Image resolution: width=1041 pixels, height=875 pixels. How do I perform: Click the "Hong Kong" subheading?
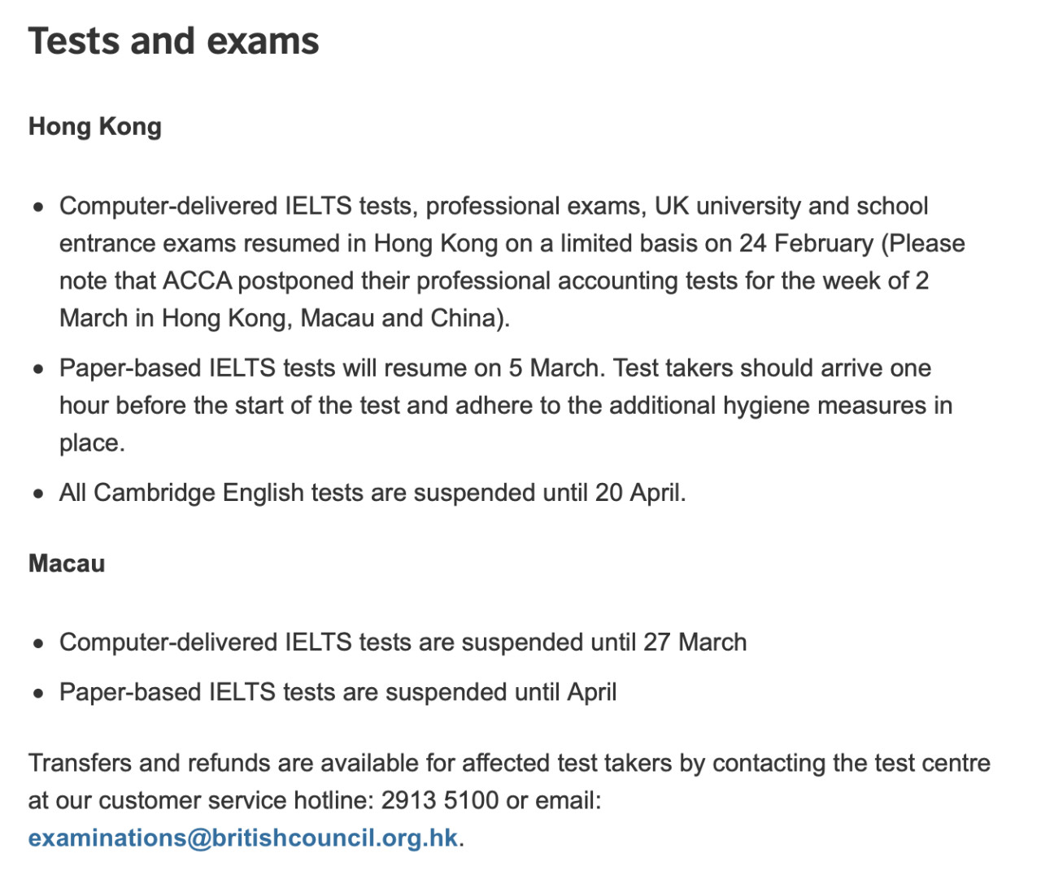pos(95,127)
